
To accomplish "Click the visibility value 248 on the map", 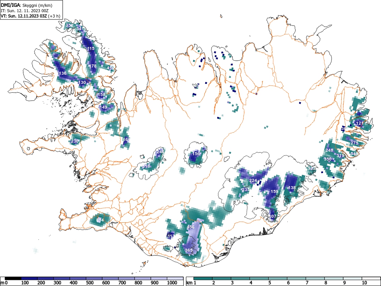I will (x=329, y=150).
